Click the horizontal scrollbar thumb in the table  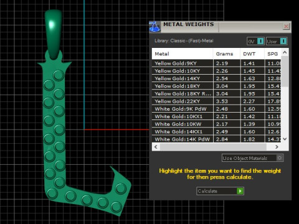(213, 147)
